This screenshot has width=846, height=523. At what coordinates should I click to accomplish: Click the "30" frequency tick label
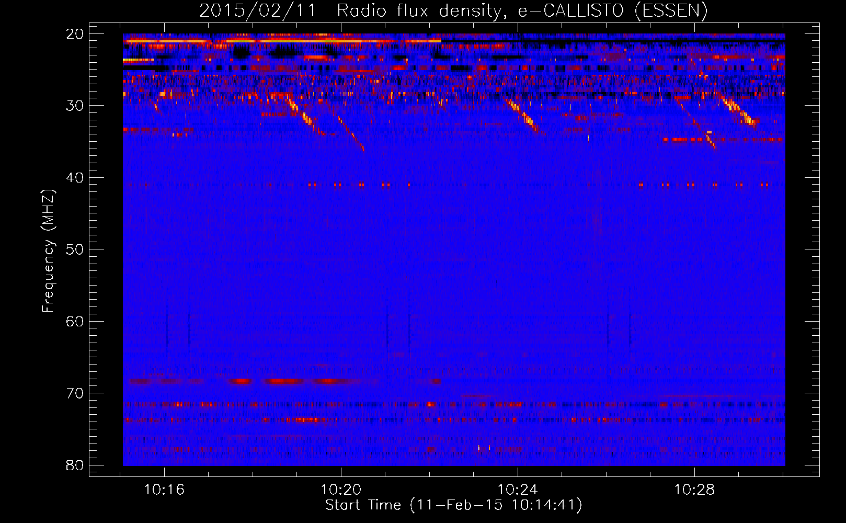pyautogui.click(x=75, y=106)
